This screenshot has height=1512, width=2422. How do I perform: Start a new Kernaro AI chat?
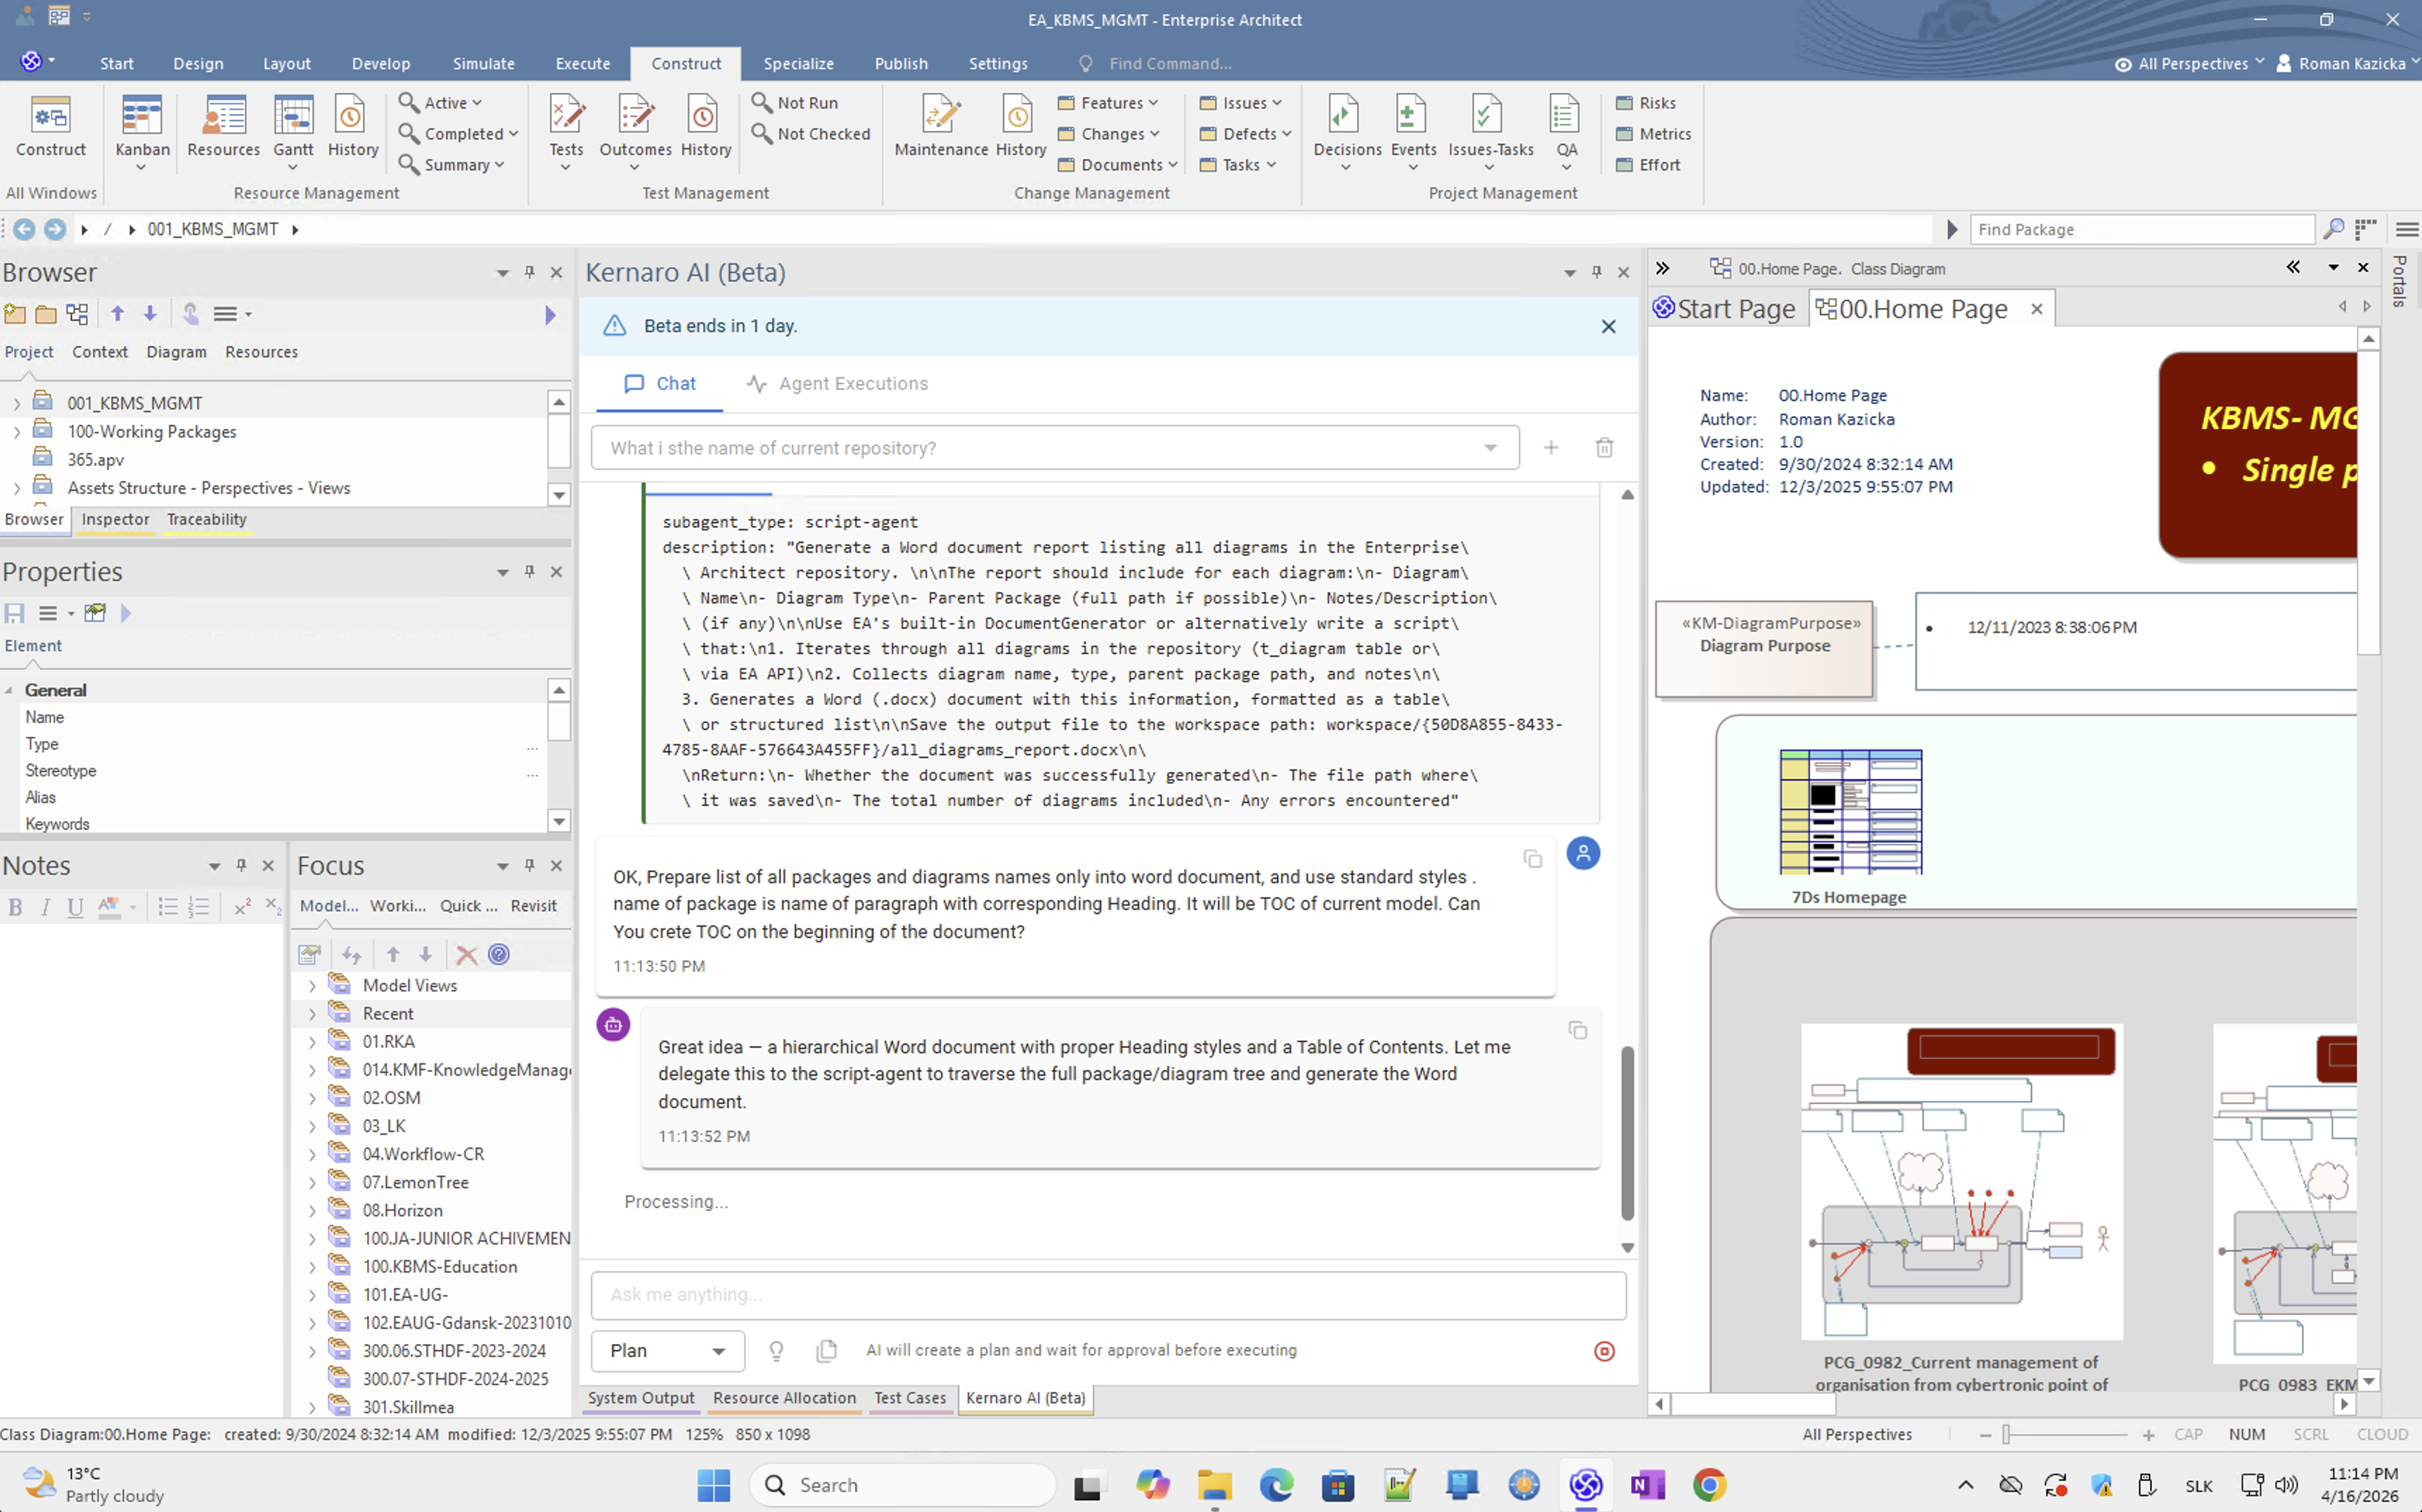(1551, 448)
